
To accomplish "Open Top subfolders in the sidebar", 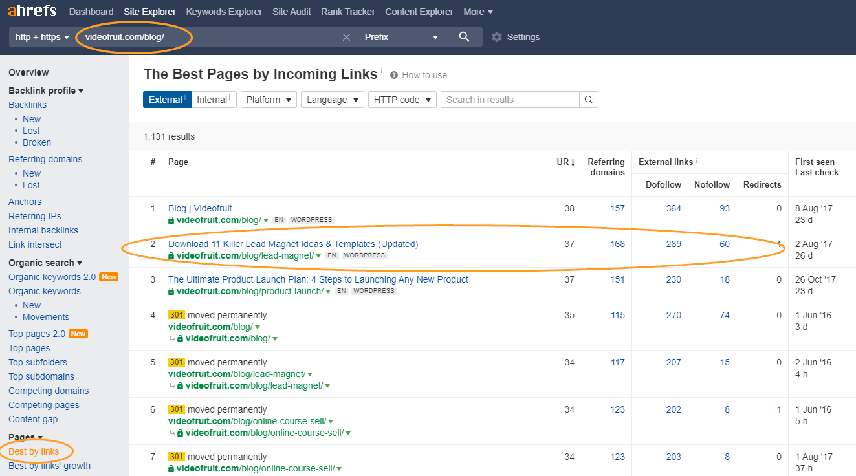I will tap(38, 362).
